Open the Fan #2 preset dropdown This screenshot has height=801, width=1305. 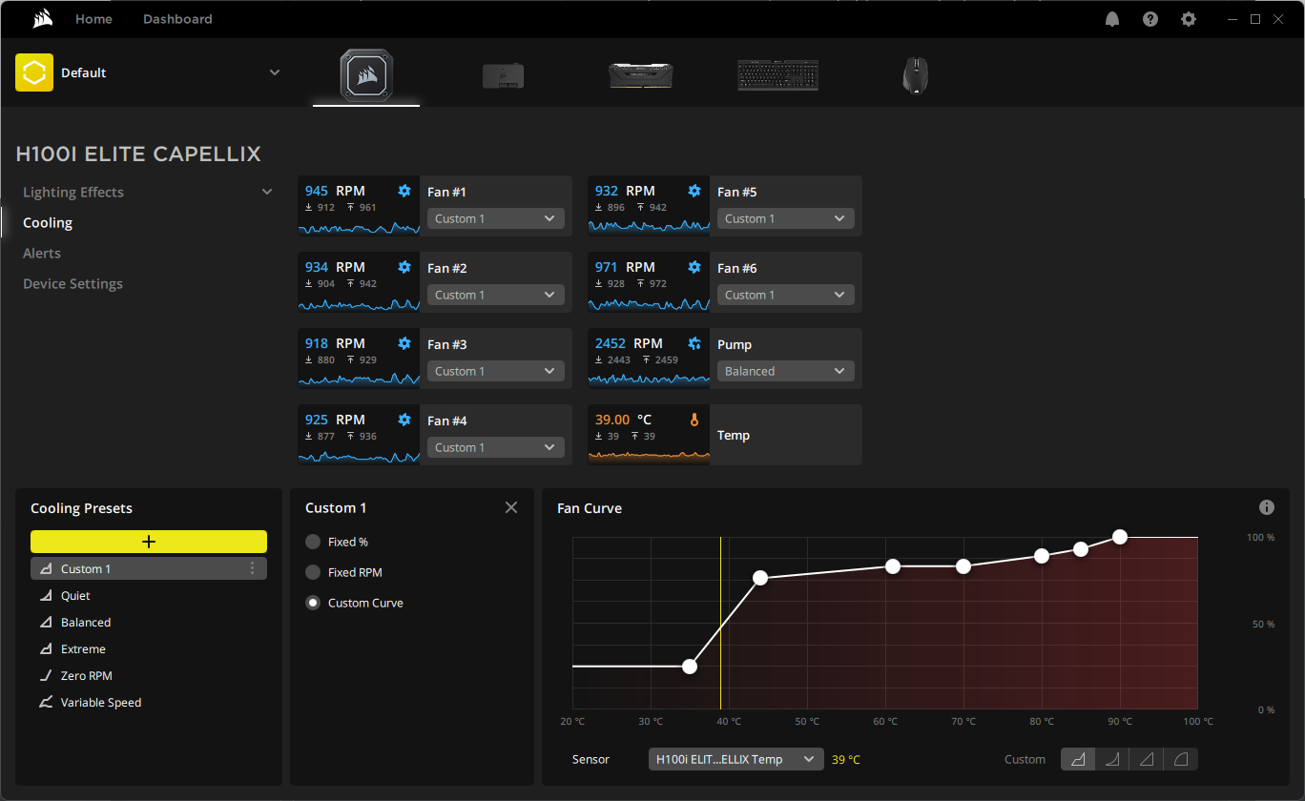496,295
